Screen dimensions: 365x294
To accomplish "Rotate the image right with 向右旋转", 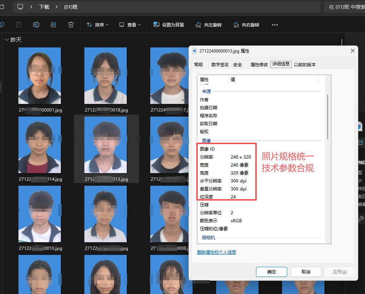I will click(x=246, y=25).
